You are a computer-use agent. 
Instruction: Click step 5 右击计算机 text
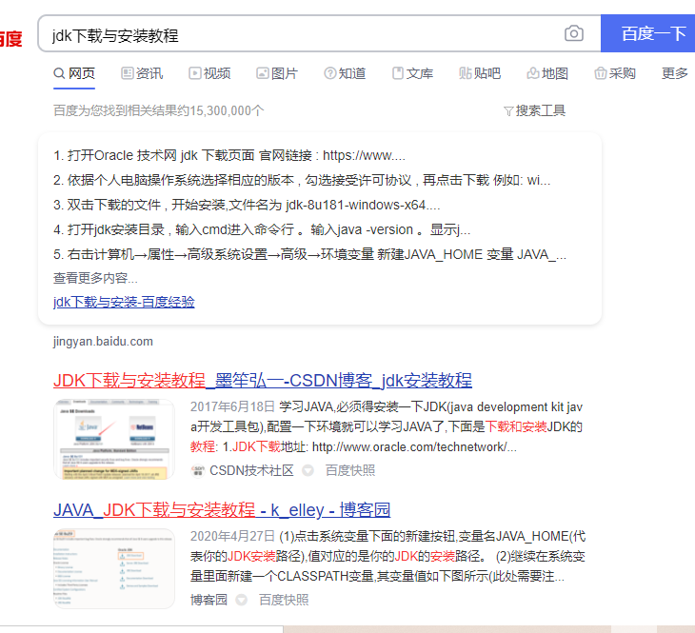pyautogui.click(x=309, y=254)
